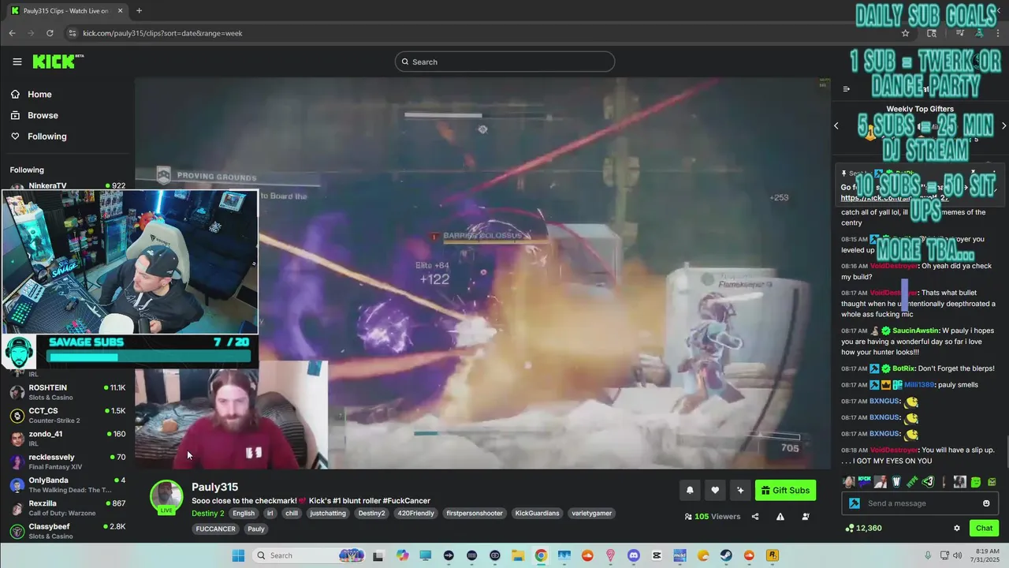Viewport: 1009px width, 568px height.
Task: Click Gift Subs button
Action: pyautogui.click(x=785, y=490)
